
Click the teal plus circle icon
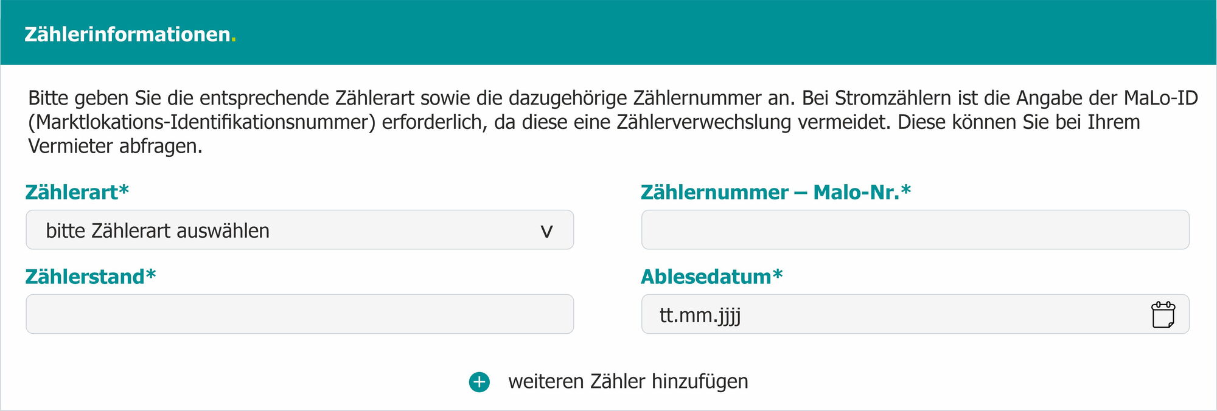coord(479,382)
